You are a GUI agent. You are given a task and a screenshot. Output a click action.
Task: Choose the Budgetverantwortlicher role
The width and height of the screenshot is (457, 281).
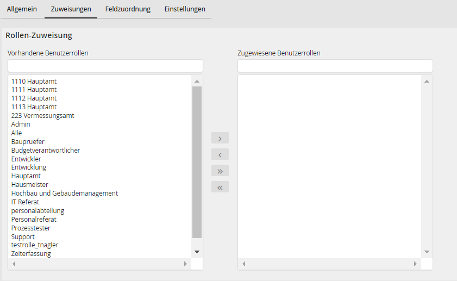point(46,150)
